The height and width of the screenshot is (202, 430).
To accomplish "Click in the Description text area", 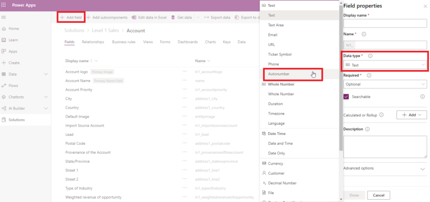I will click(385, 147).
